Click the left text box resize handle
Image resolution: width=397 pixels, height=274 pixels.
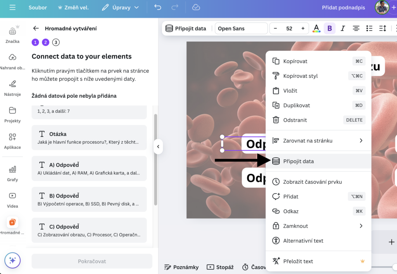pyautogui.click(x=222, y=144)
